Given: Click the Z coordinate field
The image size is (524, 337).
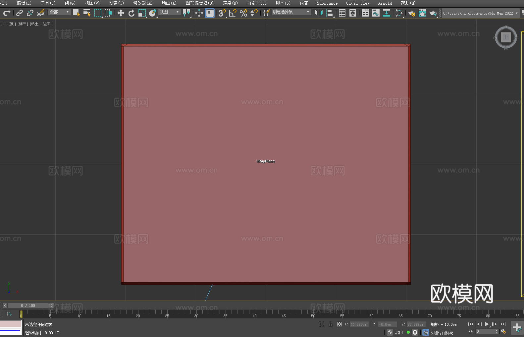Looking at the screenshot, I should coord(416,324).
